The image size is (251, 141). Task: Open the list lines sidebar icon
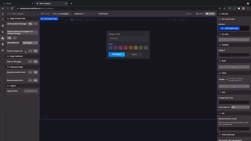(3, 32)
